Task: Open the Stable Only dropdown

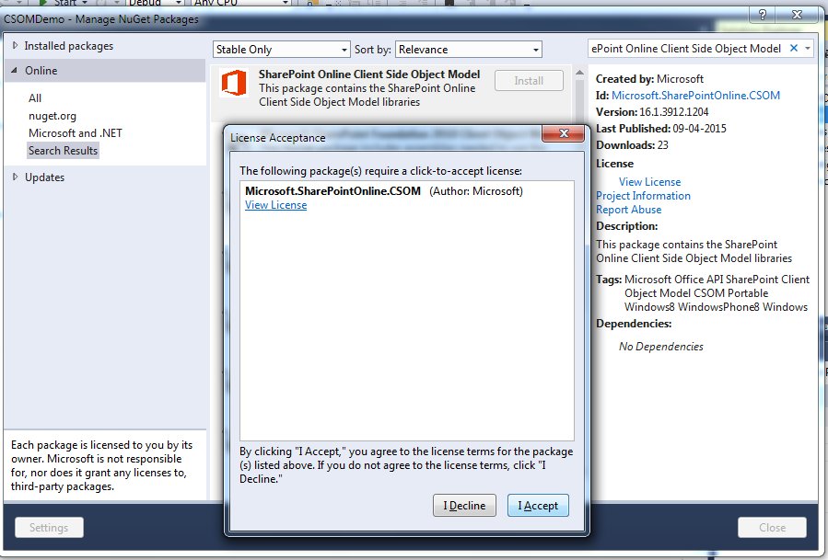Action: [282, 50]
